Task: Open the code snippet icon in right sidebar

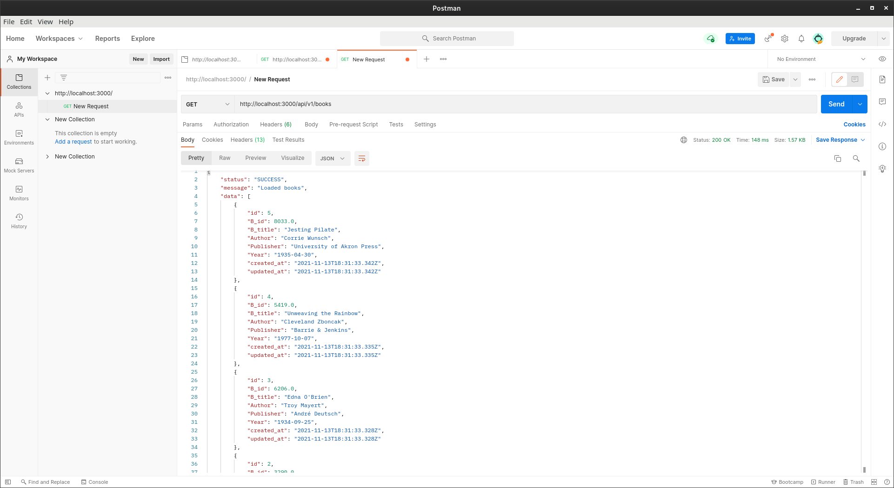Action: click(x=882, y=124)
